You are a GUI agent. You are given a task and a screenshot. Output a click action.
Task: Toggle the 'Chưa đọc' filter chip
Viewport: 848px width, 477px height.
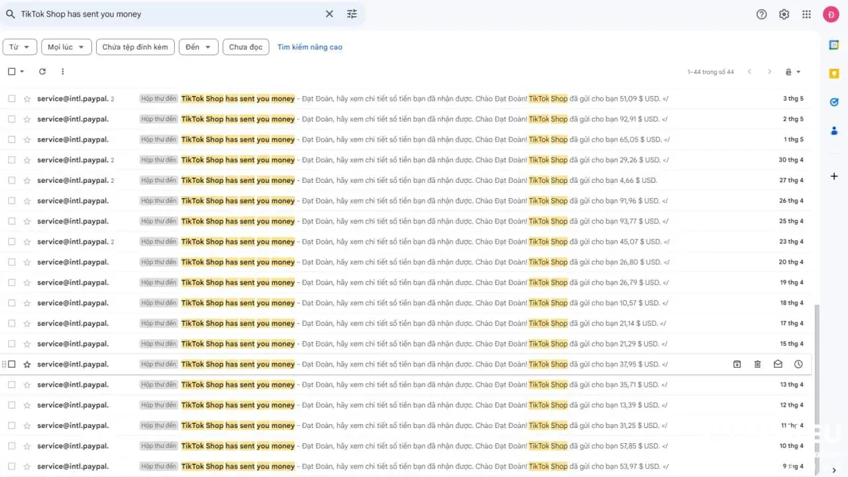[x=246, y=47]
